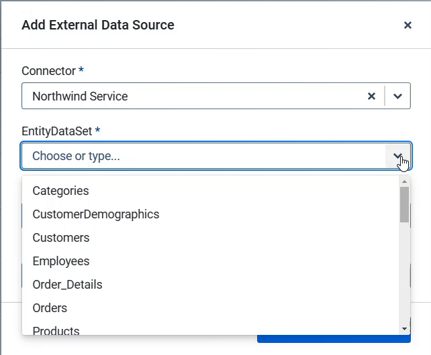Click the list scrollbar up arrow
The image size is (431, 355).
click(x=404, y=182)
